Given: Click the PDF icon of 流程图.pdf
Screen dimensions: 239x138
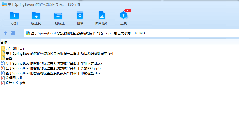Looking at the screenshot, I should [x=3, y=78].
